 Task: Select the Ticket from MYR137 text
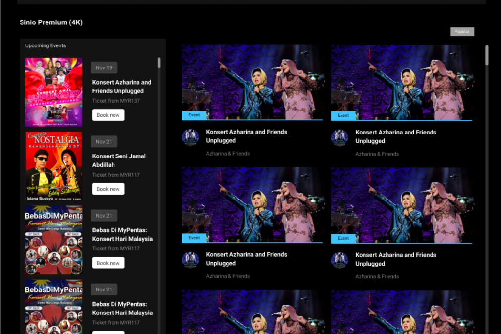pyautogui.click(x=116, y=101)
